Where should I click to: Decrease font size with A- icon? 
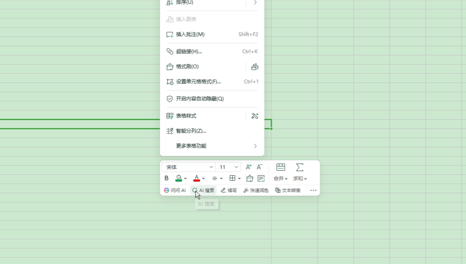click(x=259, y=167)
